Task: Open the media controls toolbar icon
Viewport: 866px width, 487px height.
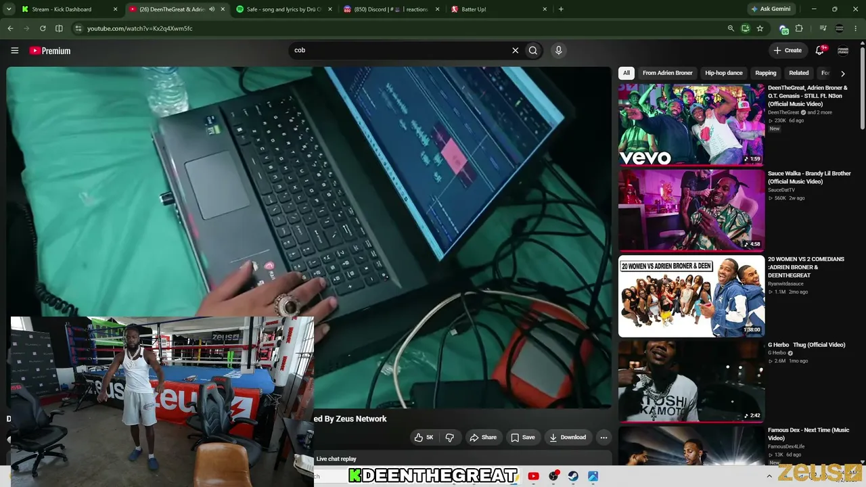Action: 823,28
